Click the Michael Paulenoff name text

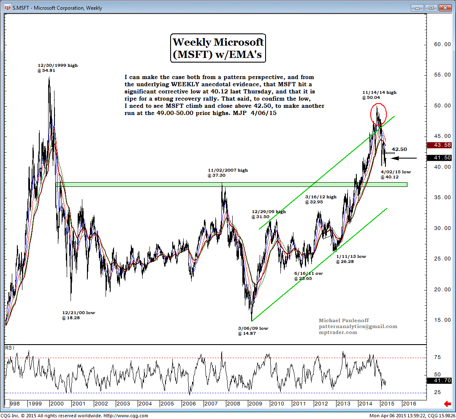click(x=344, y=320)
